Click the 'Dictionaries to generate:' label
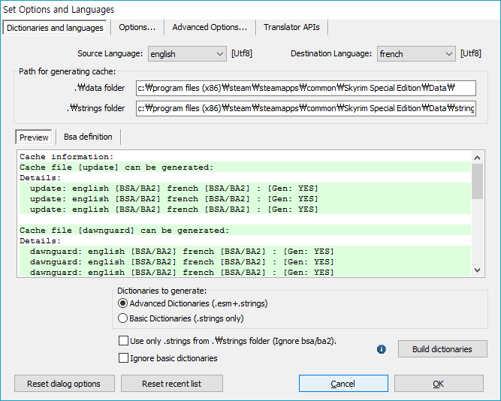This screenshot has height=401, width=501. (162, 291)
